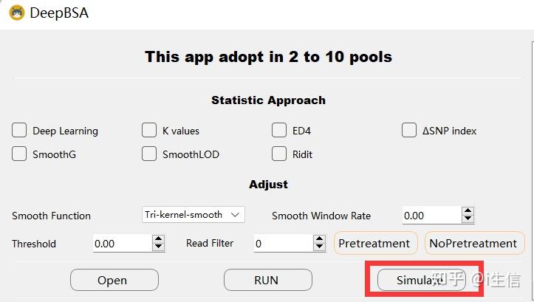Click the DeepBSA app icon in title bar
Image resolution: width=534 pixels, height=302 pixels.
(x=15, y=13)
